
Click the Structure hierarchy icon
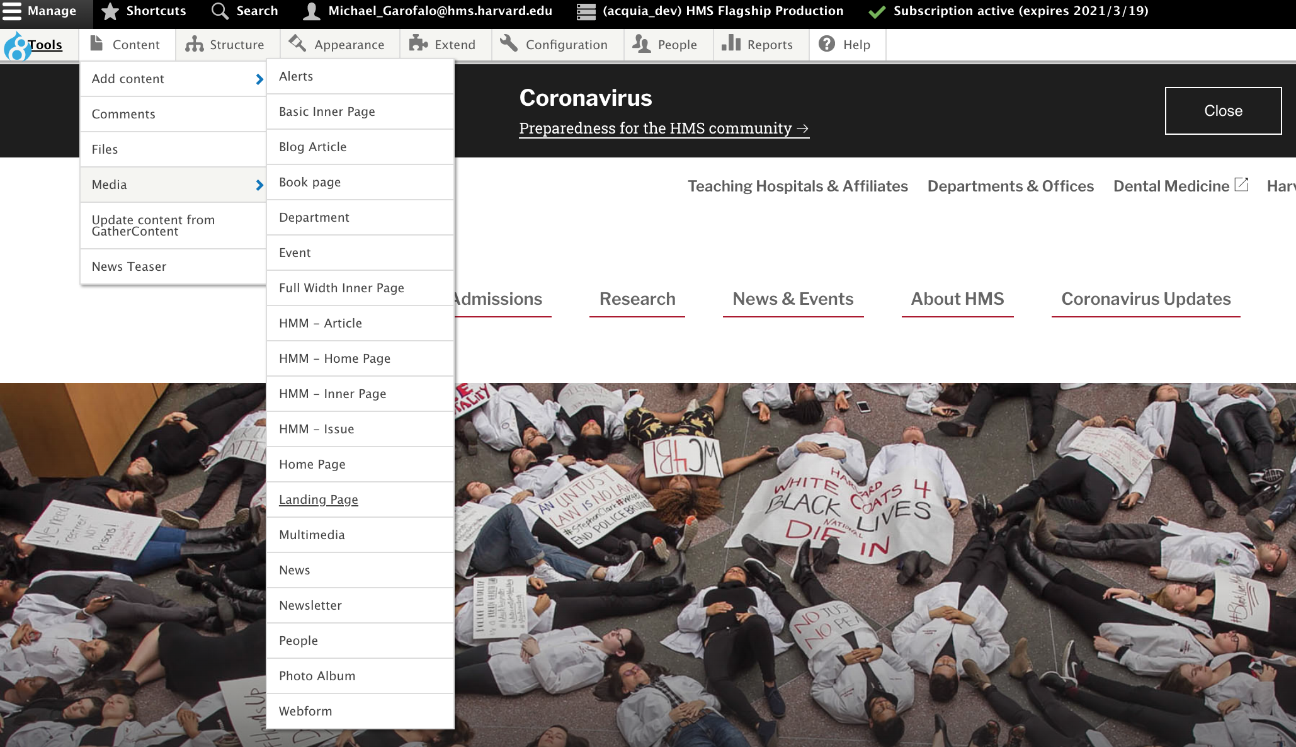tap(195, 44)
